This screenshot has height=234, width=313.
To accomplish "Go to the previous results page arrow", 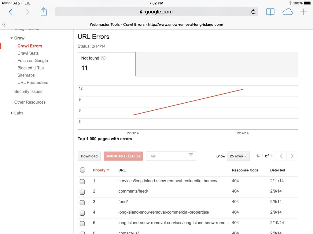I will (x=281, y=156).
